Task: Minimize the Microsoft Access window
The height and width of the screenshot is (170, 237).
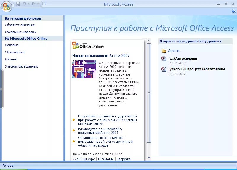Action: point(218,4)
